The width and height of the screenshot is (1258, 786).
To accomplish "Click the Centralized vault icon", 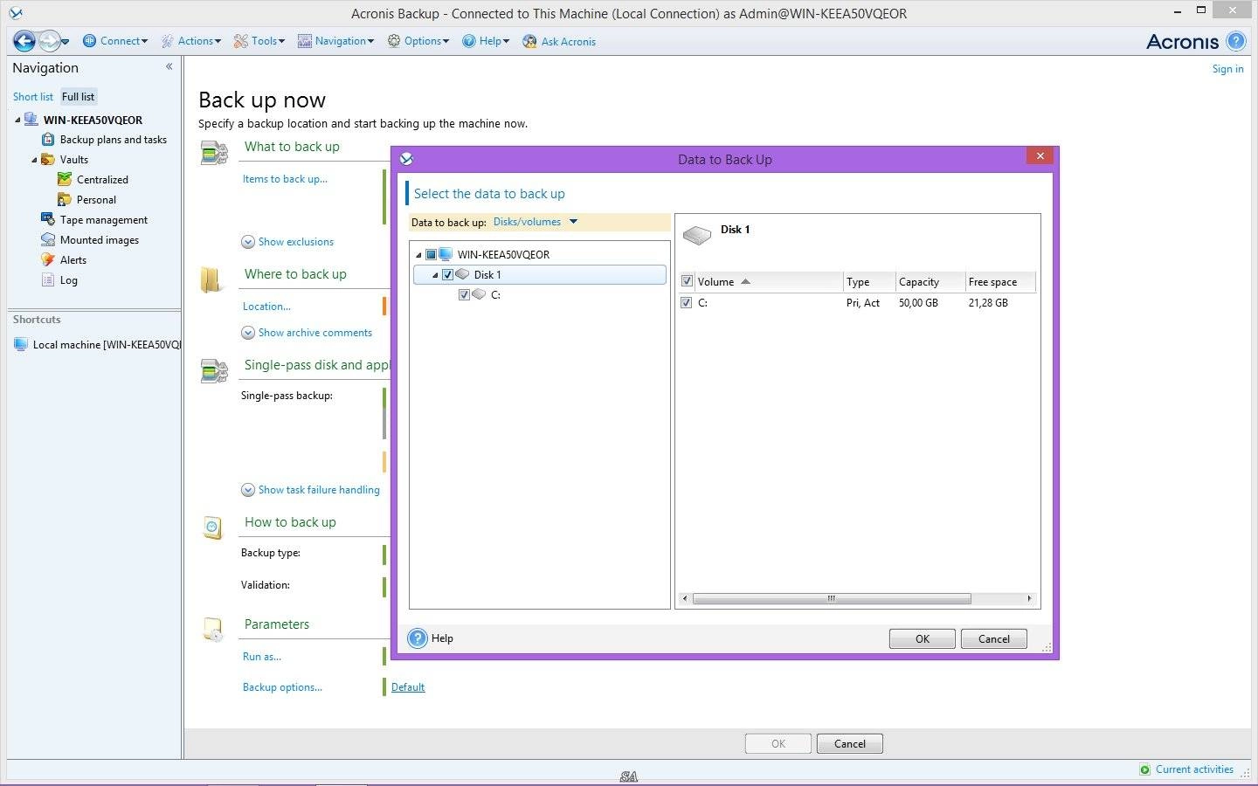I will tap(65, 180).
